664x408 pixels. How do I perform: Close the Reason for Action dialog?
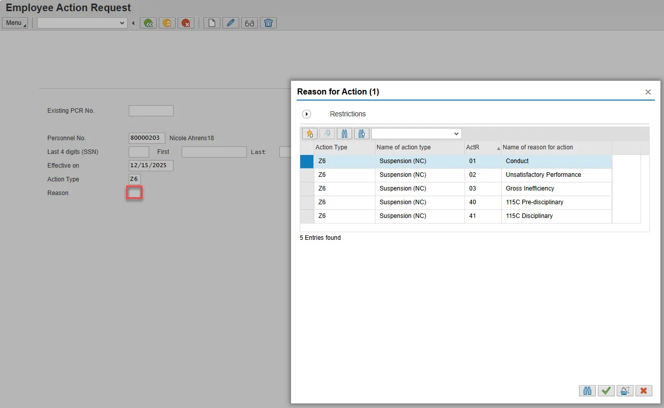click(648, 92)
